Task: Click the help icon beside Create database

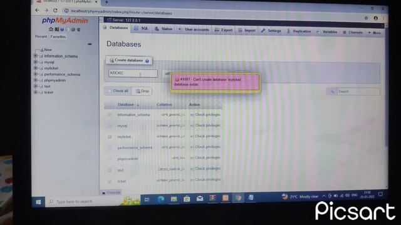Action: point(147,61)
